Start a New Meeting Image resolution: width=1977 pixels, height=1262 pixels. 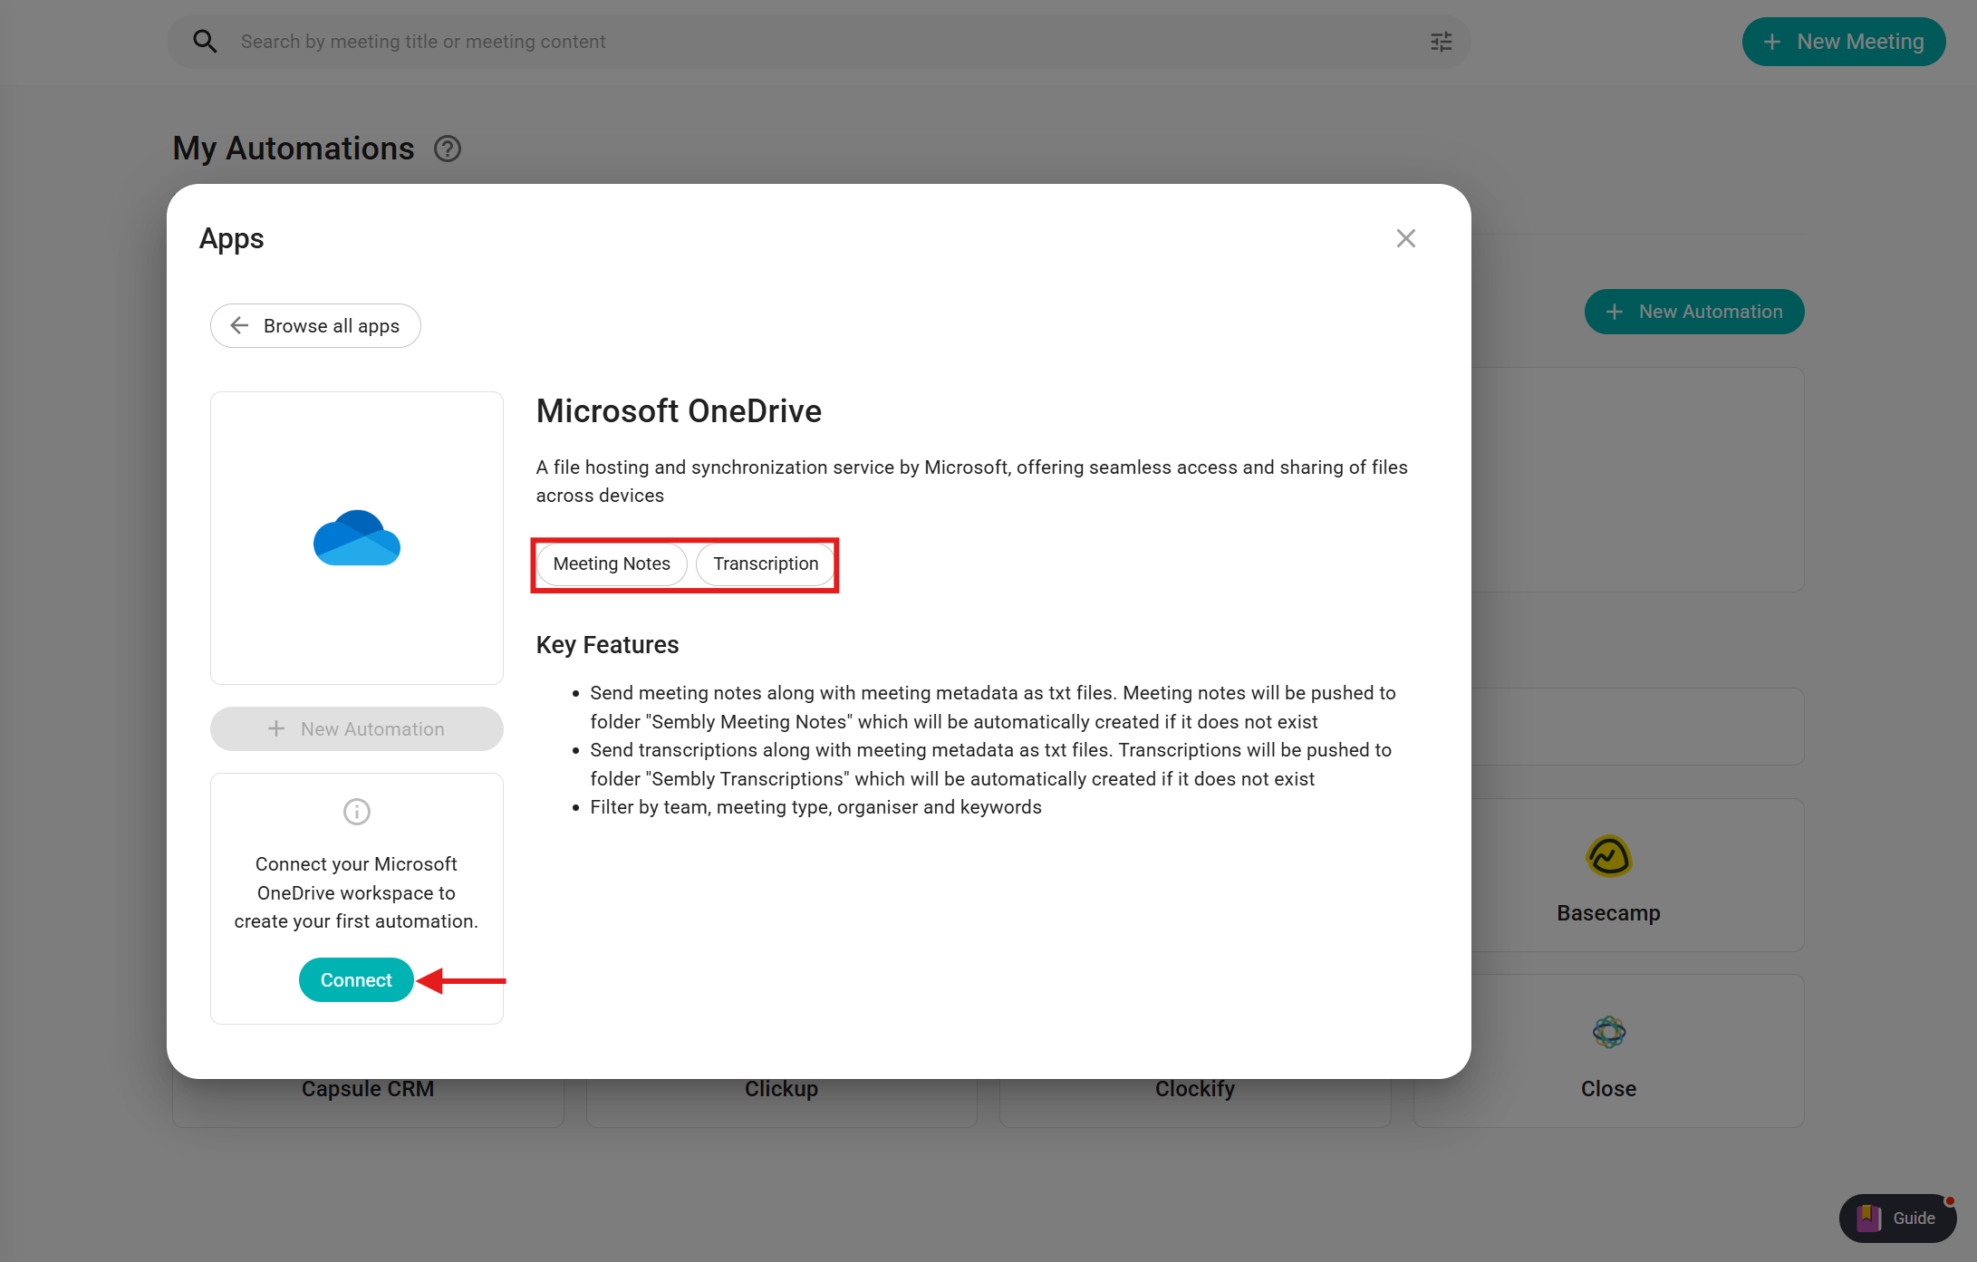click(x=1843, y=42)
